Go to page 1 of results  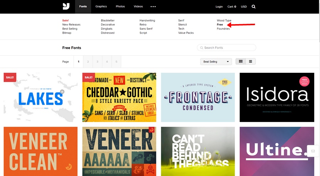pos(78,61)
